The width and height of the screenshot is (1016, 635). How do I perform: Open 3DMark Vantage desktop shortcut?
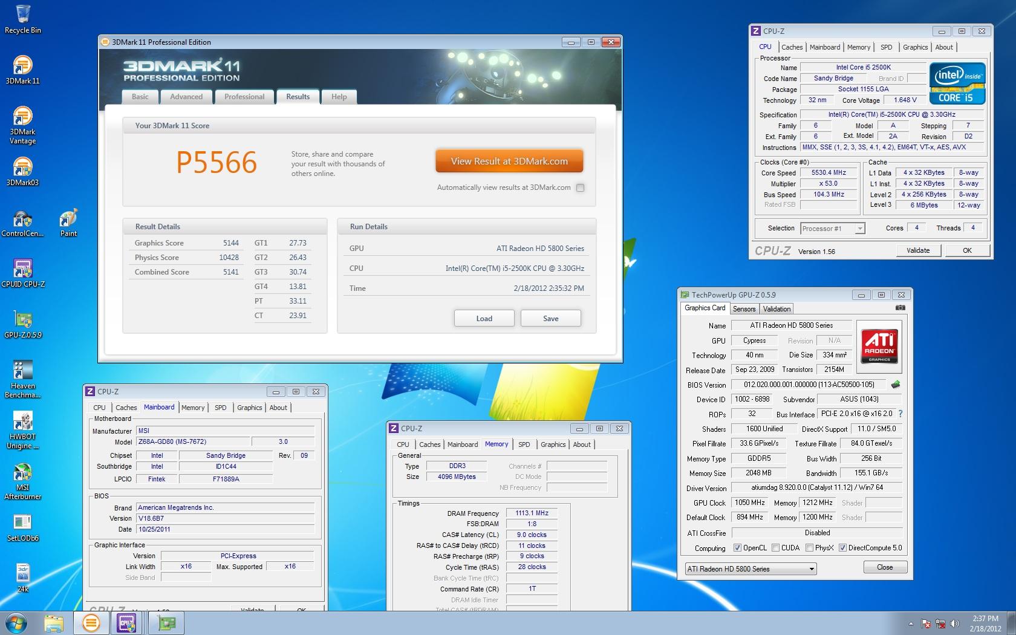point(22,125)
